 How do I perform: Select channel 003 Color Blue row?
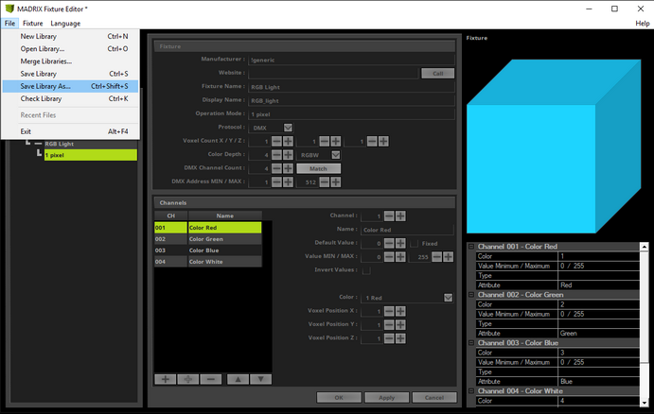[207, 250]
